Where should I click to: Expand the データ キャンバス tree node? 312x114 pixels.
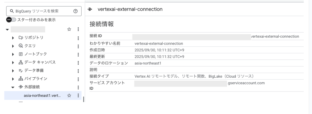[13, 63]
